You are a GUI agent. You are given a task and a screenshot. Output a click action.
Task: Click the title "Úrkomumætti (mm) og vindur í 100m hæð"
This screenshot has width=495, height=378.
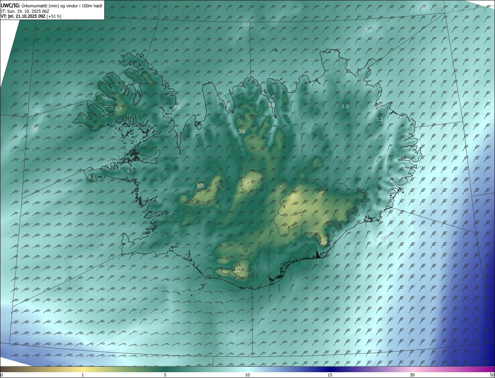[61, 5]
